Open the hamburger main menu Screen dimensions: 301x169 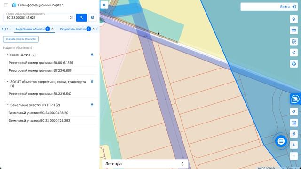coord(6,5)
